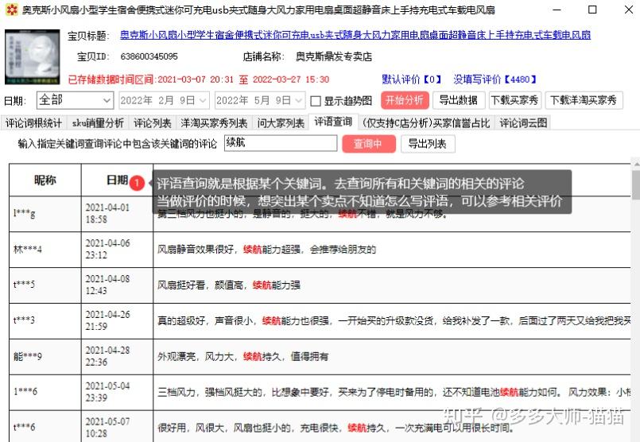This screenshot has height=442, width=640.
Task: Click the keyword search input field
Action: (279, 144)
